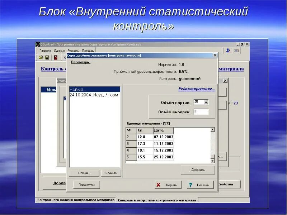Click the Объём выборки field showing 5
Viewport: 287px width, 215px height.
pos(201,112)
